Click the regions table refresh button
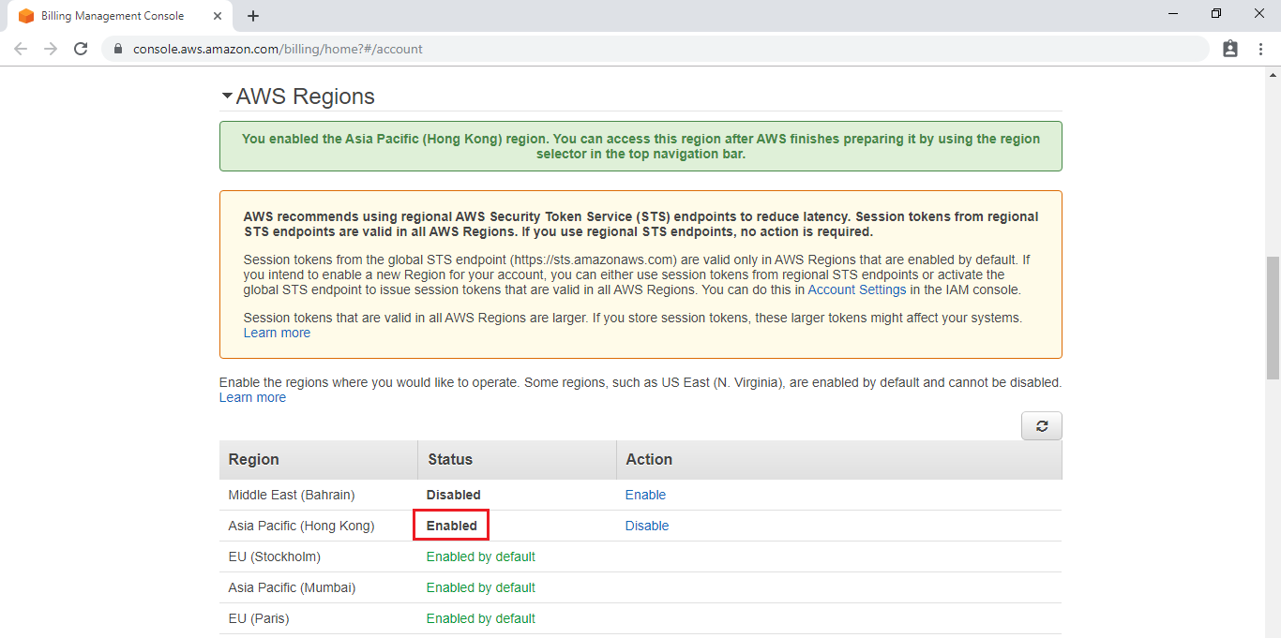 click(x=1042, y=425)
